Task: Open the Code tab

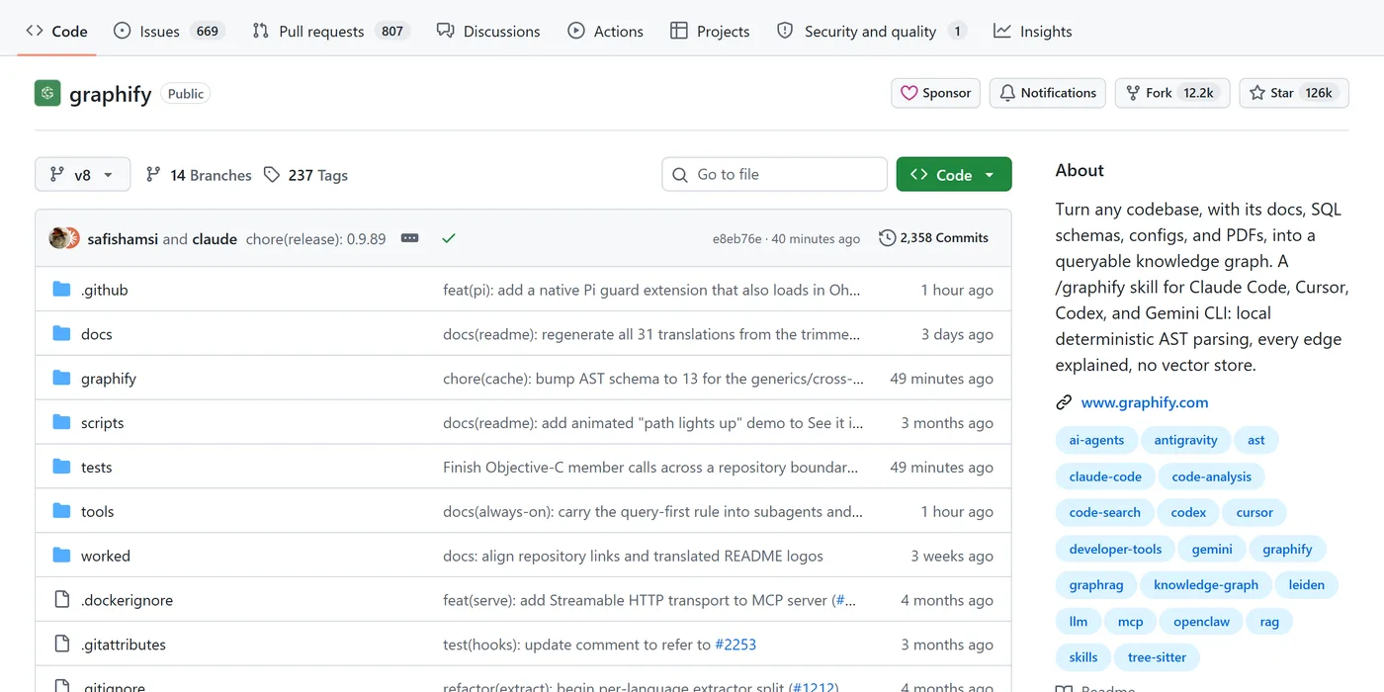Action: 57,31
